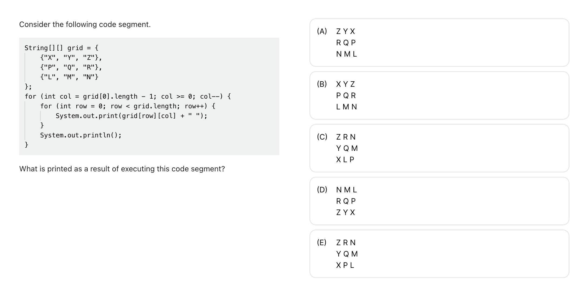
Task: Click the {"X", "Y", "Z"} array row
Action: 71,58
